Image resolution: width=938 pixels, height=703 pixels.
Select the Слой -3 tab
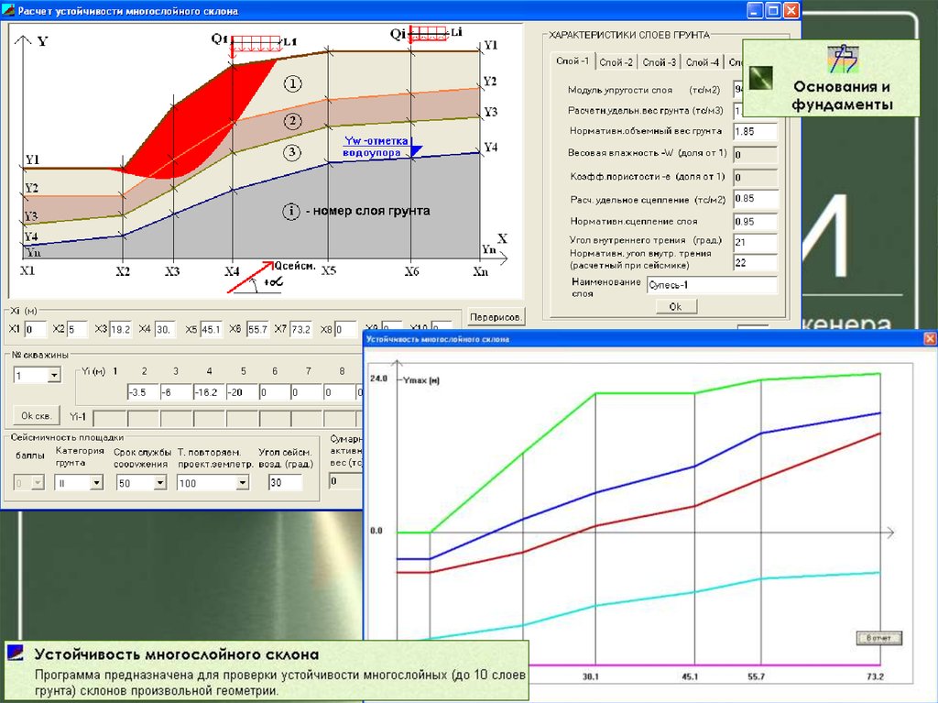point(660,62)
